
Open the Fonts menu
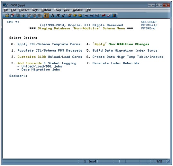click(x=35, y=10)
